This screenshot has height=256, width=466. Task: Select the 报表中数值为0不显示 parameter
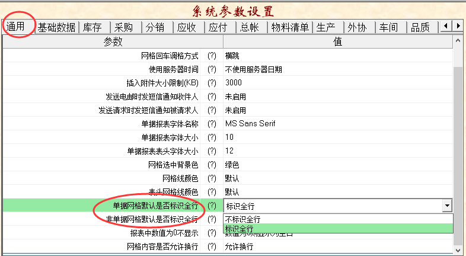(164, 233)
